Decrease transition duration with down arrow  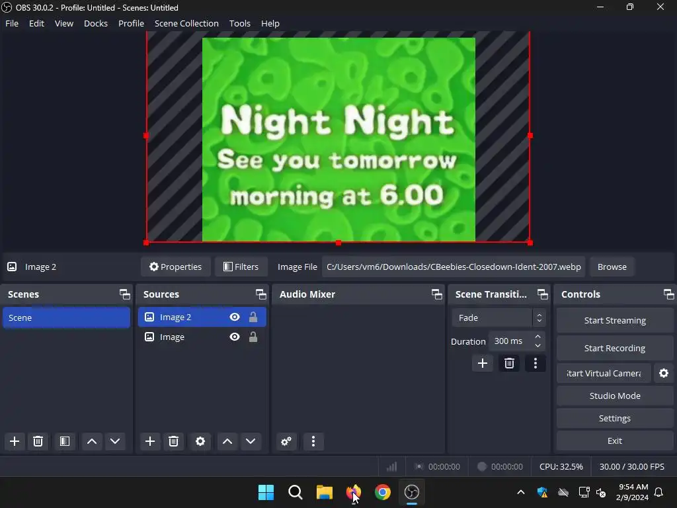538,345
